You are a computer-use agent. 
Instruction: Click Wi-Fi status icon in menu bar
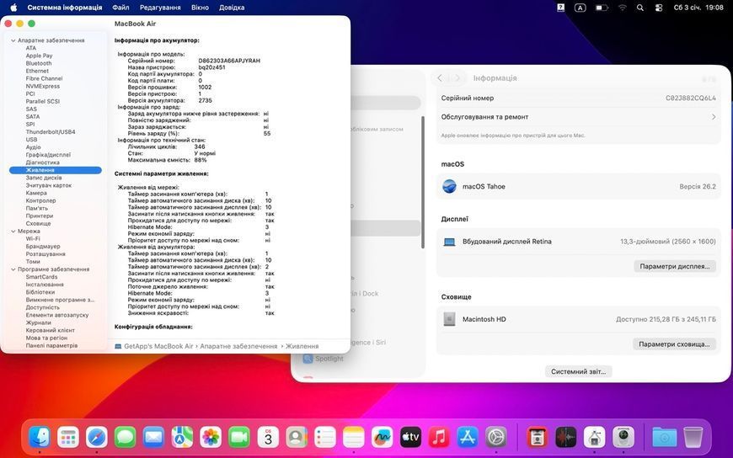[x=623, y=8]
